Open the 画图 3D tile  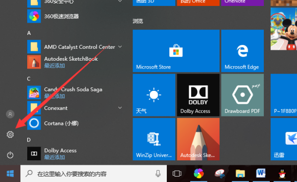154,2
